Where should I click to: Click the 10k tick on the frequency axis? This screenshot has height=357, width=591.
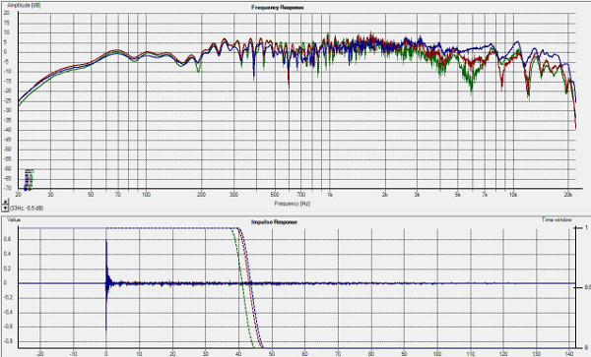pyautogui.click(x=513, y=195)
